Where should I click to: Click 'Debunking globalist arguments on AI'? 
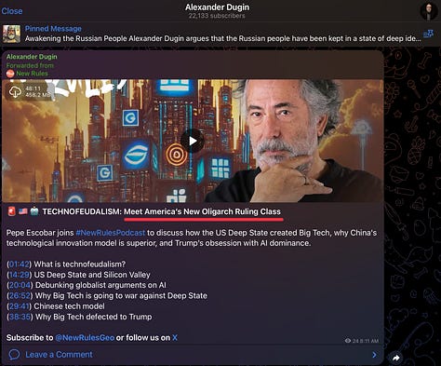pyautogui.click(x=100, y=285)
